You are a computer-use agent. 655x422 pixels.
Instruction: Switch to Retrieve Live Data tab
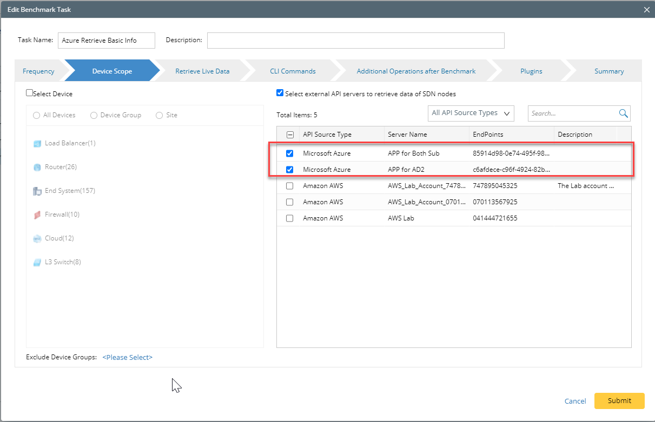pos(202,71)
